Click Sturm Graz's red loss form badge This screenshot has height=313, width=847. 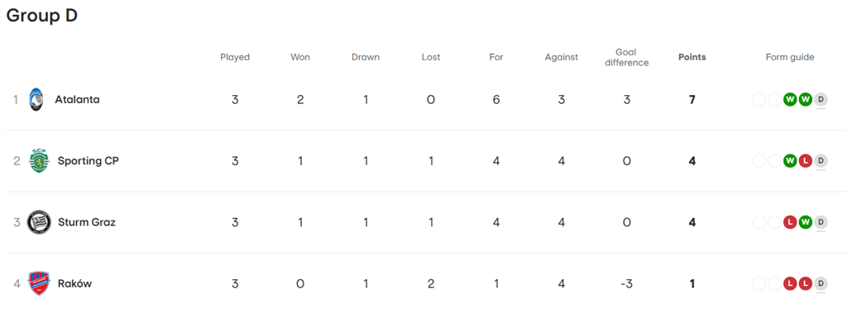tap(790, 222)
